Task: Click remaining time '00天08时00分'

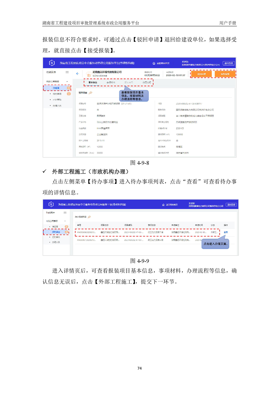Action: click(x=152, y=75)
